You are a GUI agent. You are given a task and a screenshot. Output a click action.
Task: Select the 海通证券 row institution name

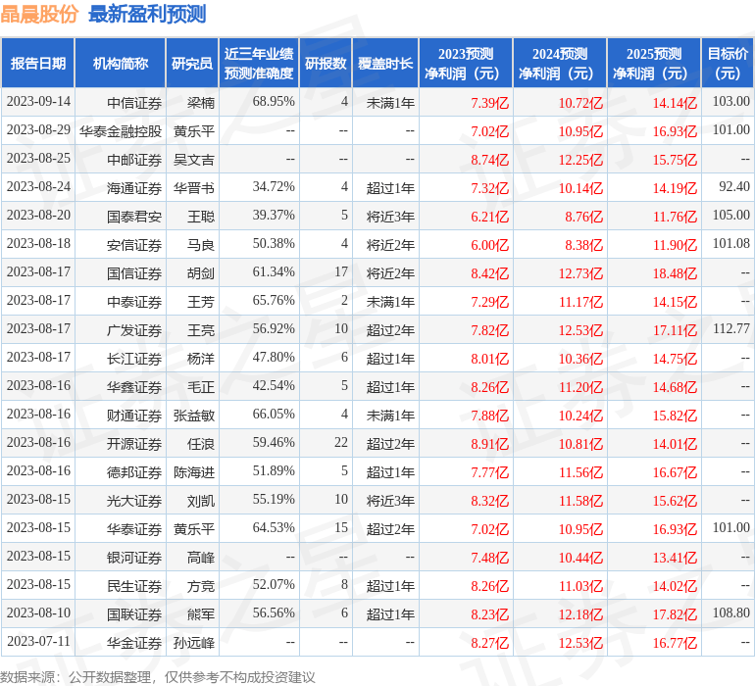tap(134, 187)
